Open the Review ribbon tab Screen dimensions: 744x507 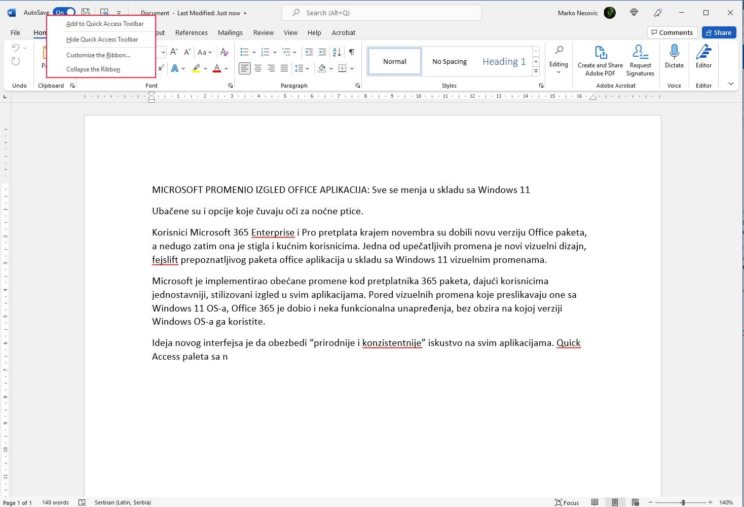(x=263, y=32)
